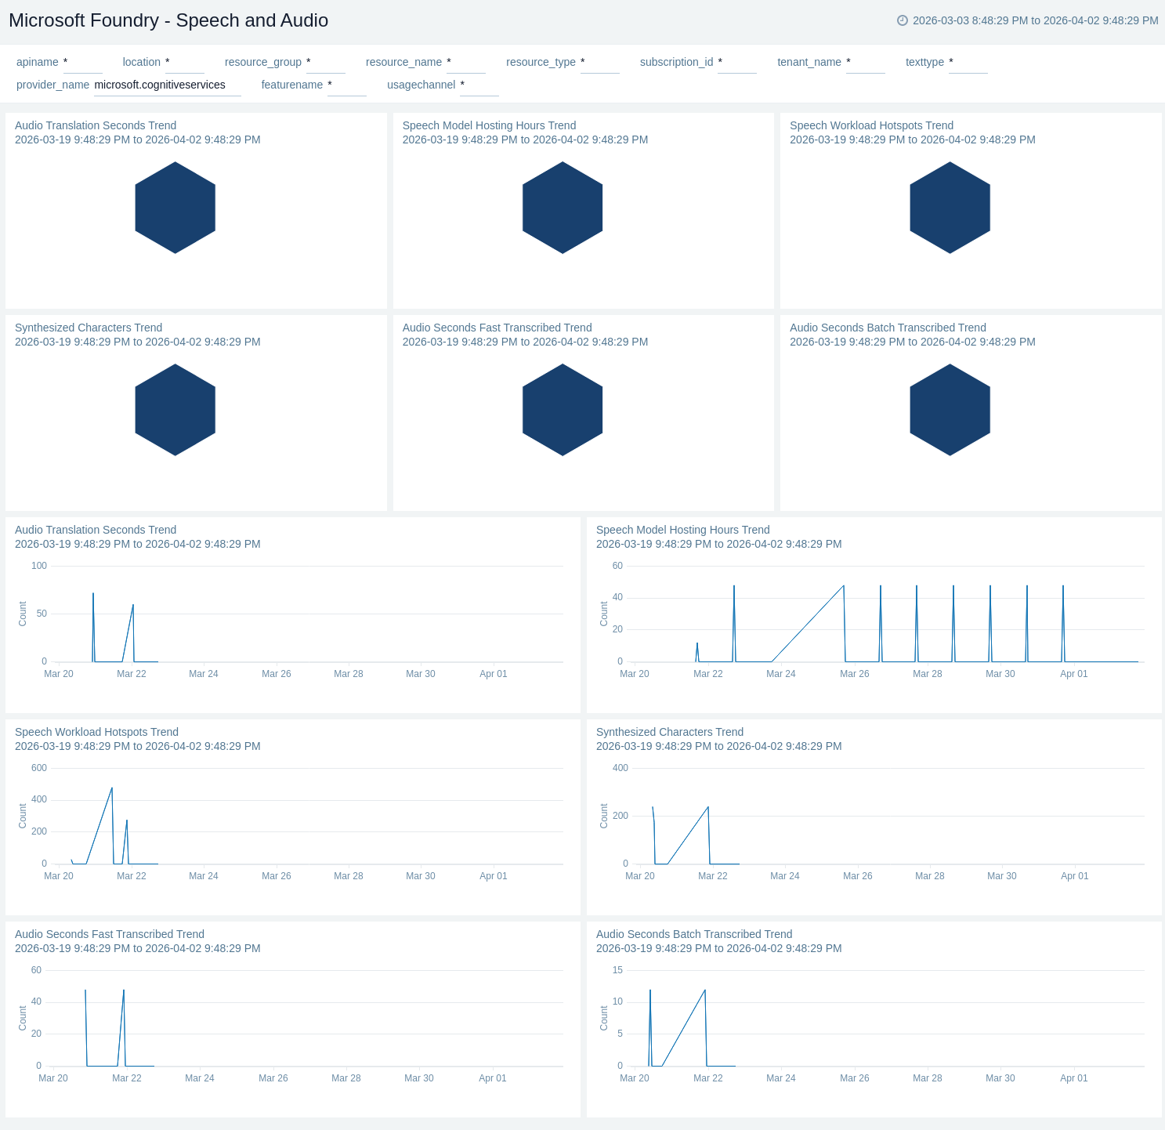Click hexagon icon in Audio Translation Seconds panel
This screenshot has width=1165, height=1130.
175,208
